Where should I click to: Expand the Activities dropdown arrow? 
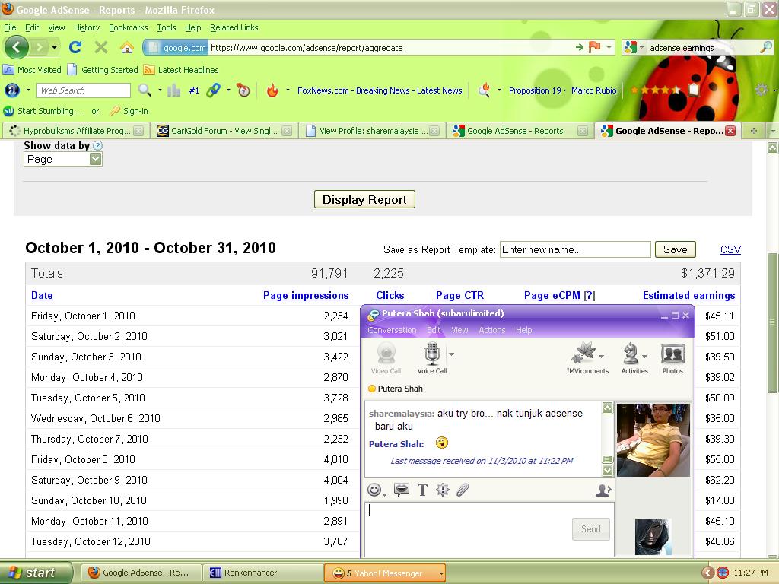[644, 356]
